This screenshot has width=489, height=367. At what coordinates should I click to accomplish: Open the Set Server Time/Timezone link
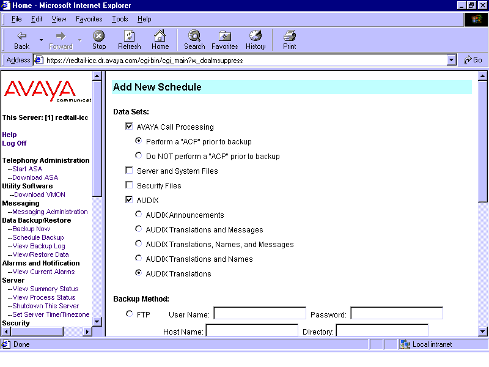(x=51, y=314)
